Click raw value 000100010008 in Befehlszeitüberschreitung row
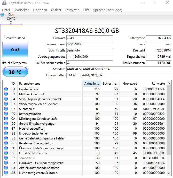Image resolution: width=173 pixels, height=178 pixels. (154, 143)
